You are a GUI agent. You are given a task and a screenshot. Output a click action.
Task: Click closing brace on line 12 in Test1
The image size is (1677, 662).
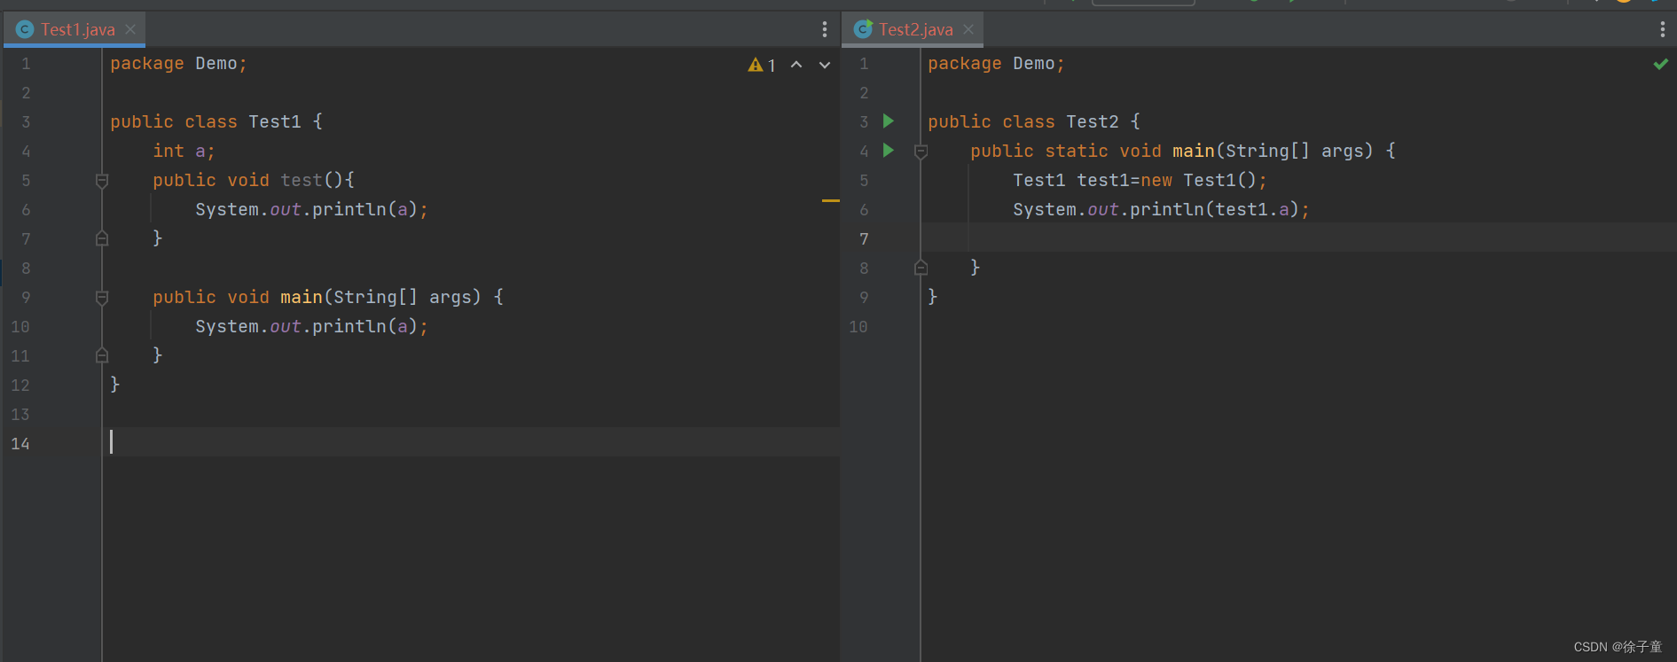coord(114,384)
